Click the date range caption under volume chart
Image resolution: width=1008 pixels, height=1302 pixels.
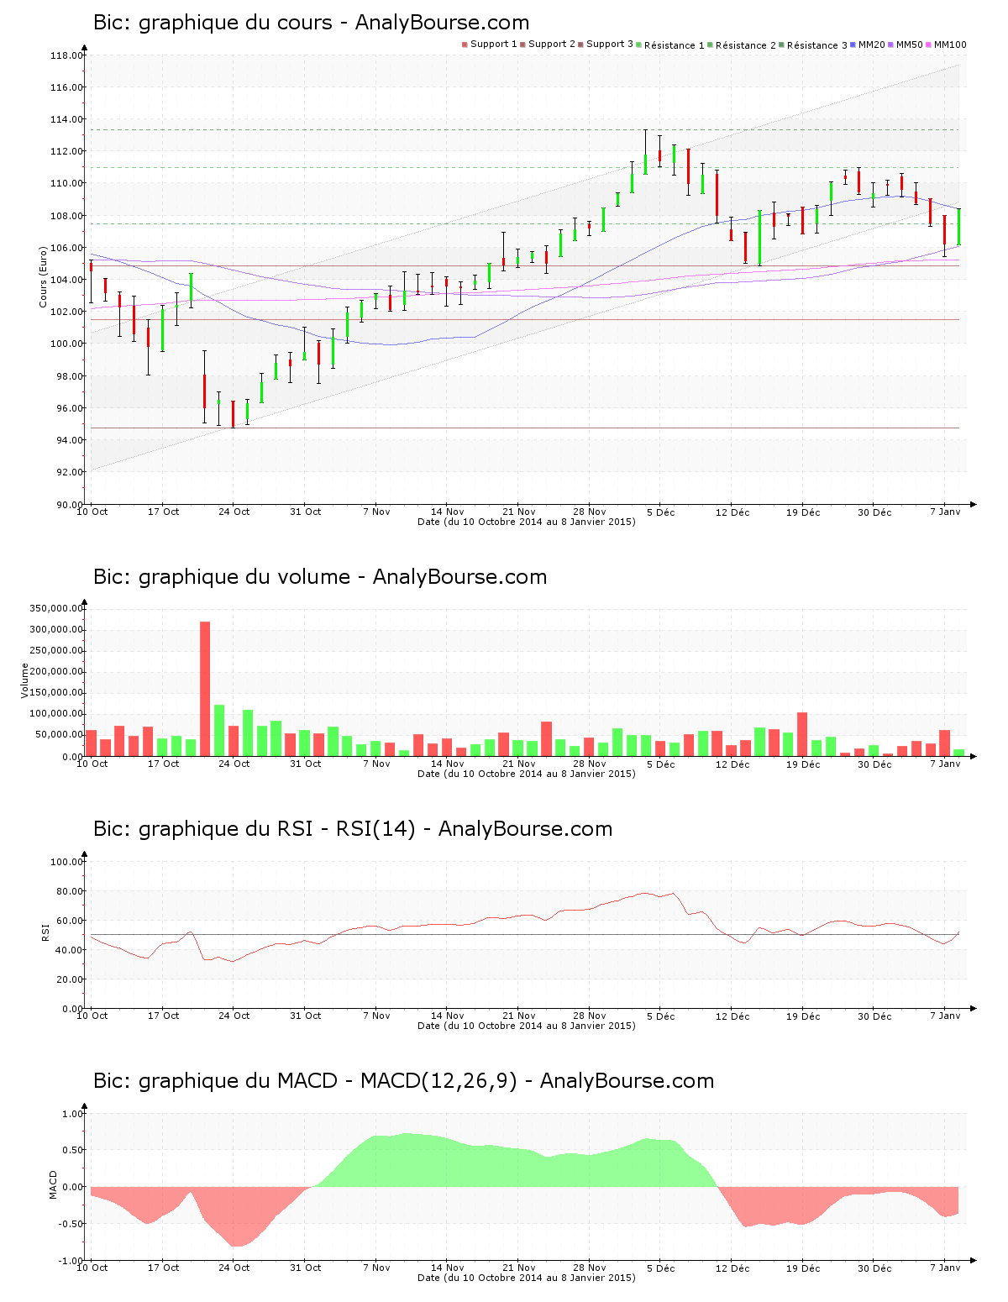pos(527,774)
